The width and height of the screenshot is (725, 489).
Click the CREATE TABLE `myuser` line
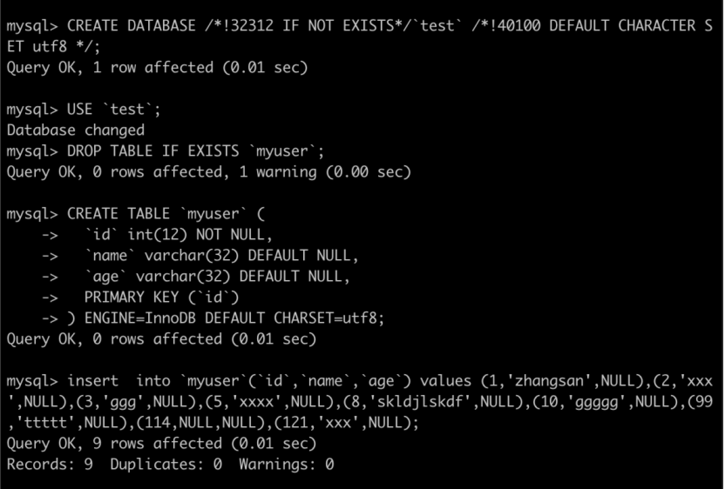click(x=136, y=214)
